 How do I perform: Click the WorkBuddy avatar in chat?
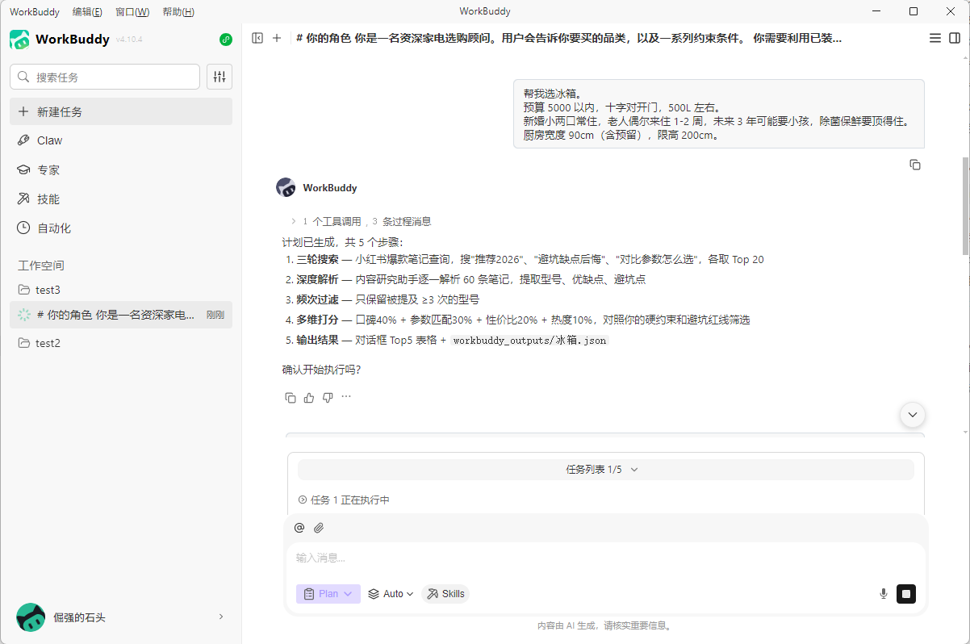pyautogui.click(x=286, y=187)
